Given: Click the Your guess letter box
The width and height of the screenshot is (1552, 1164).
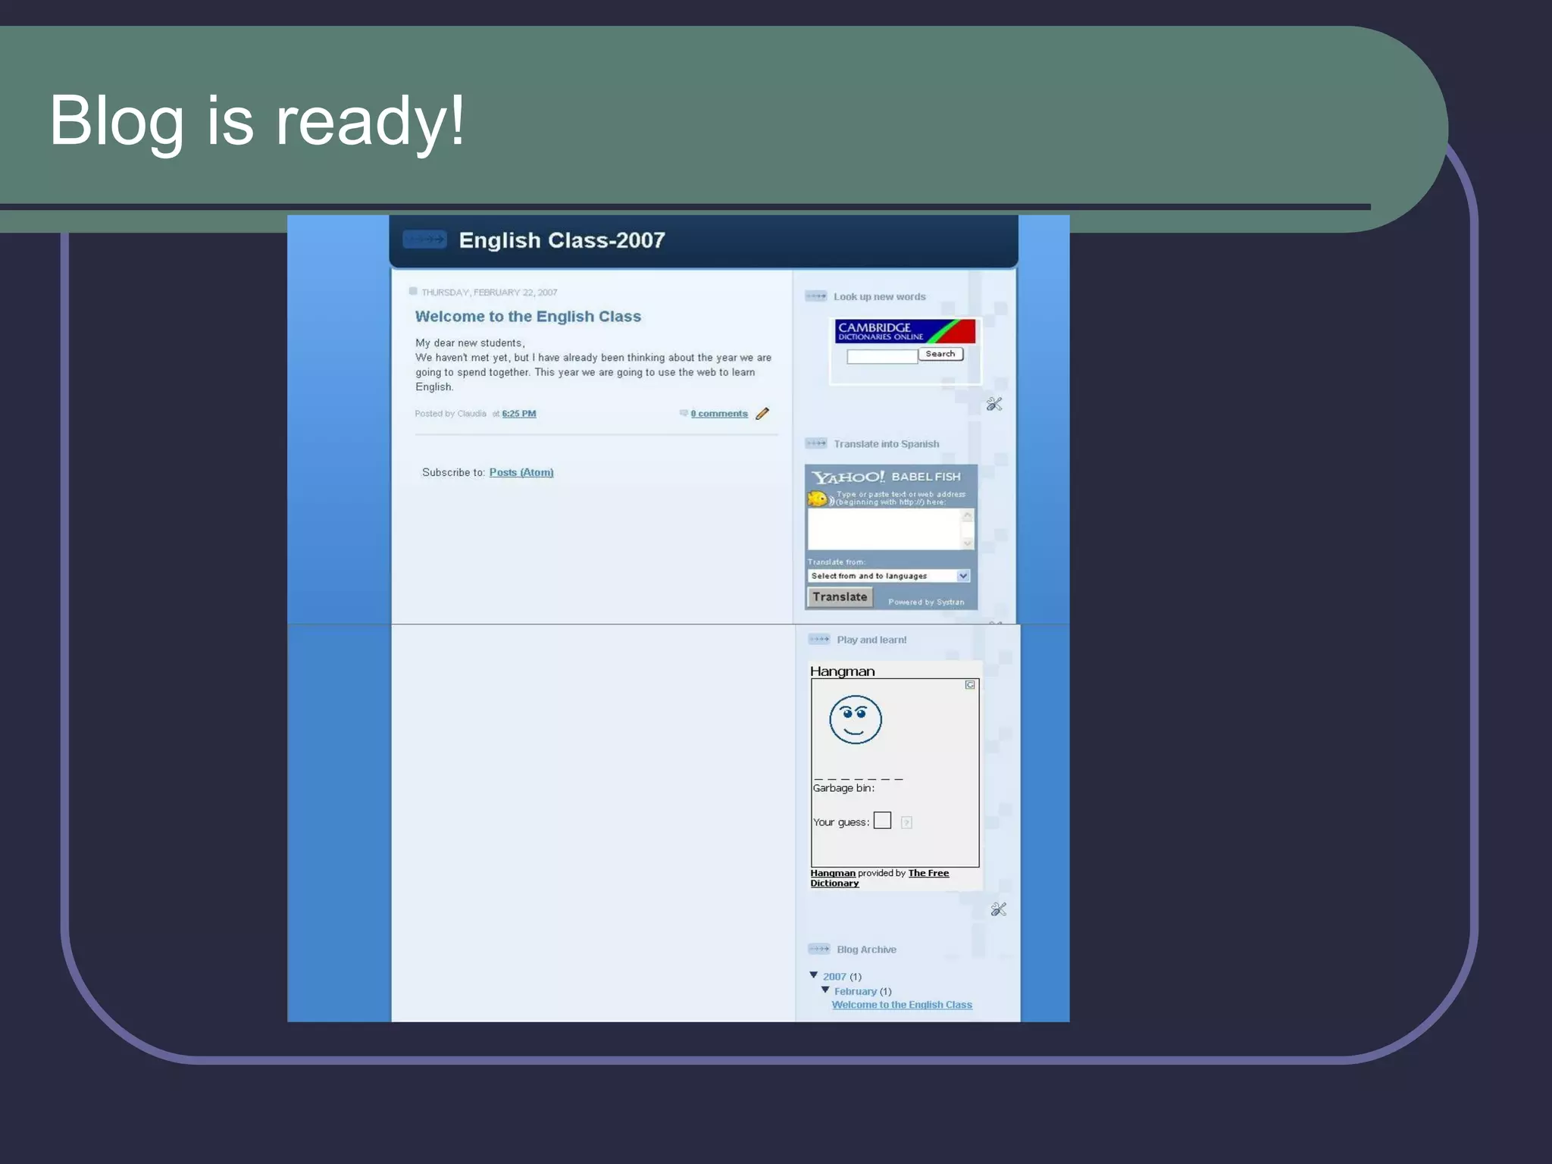Looking at the screenshot, I should point(882,821).
